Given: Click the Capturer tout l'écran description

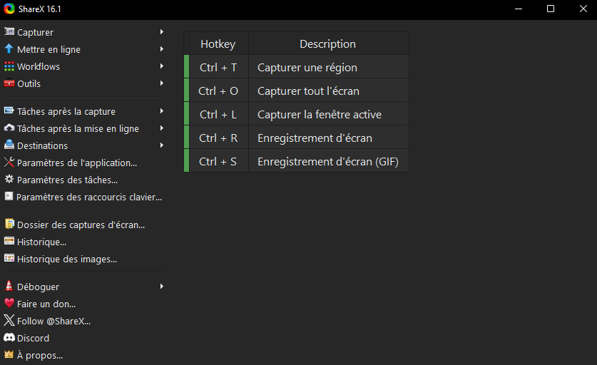Looking at the screenshot, I should [x=329, y=91].
